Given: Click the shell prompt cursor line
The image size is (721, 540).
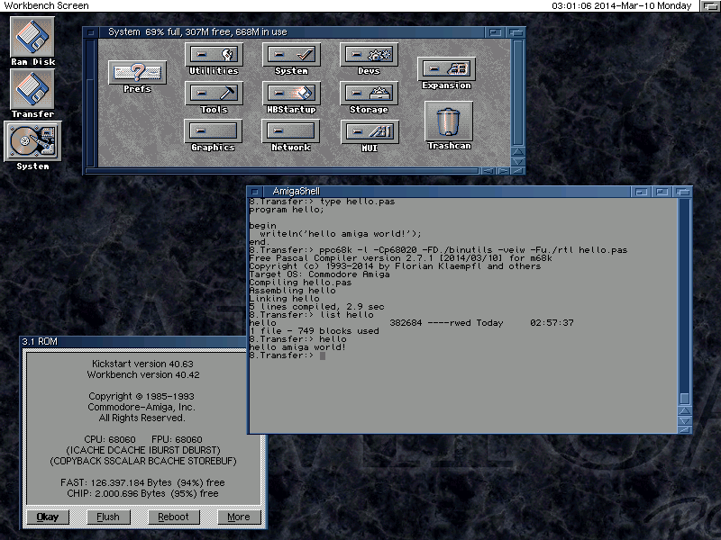Looking at the screenshot, I should 287,355.
